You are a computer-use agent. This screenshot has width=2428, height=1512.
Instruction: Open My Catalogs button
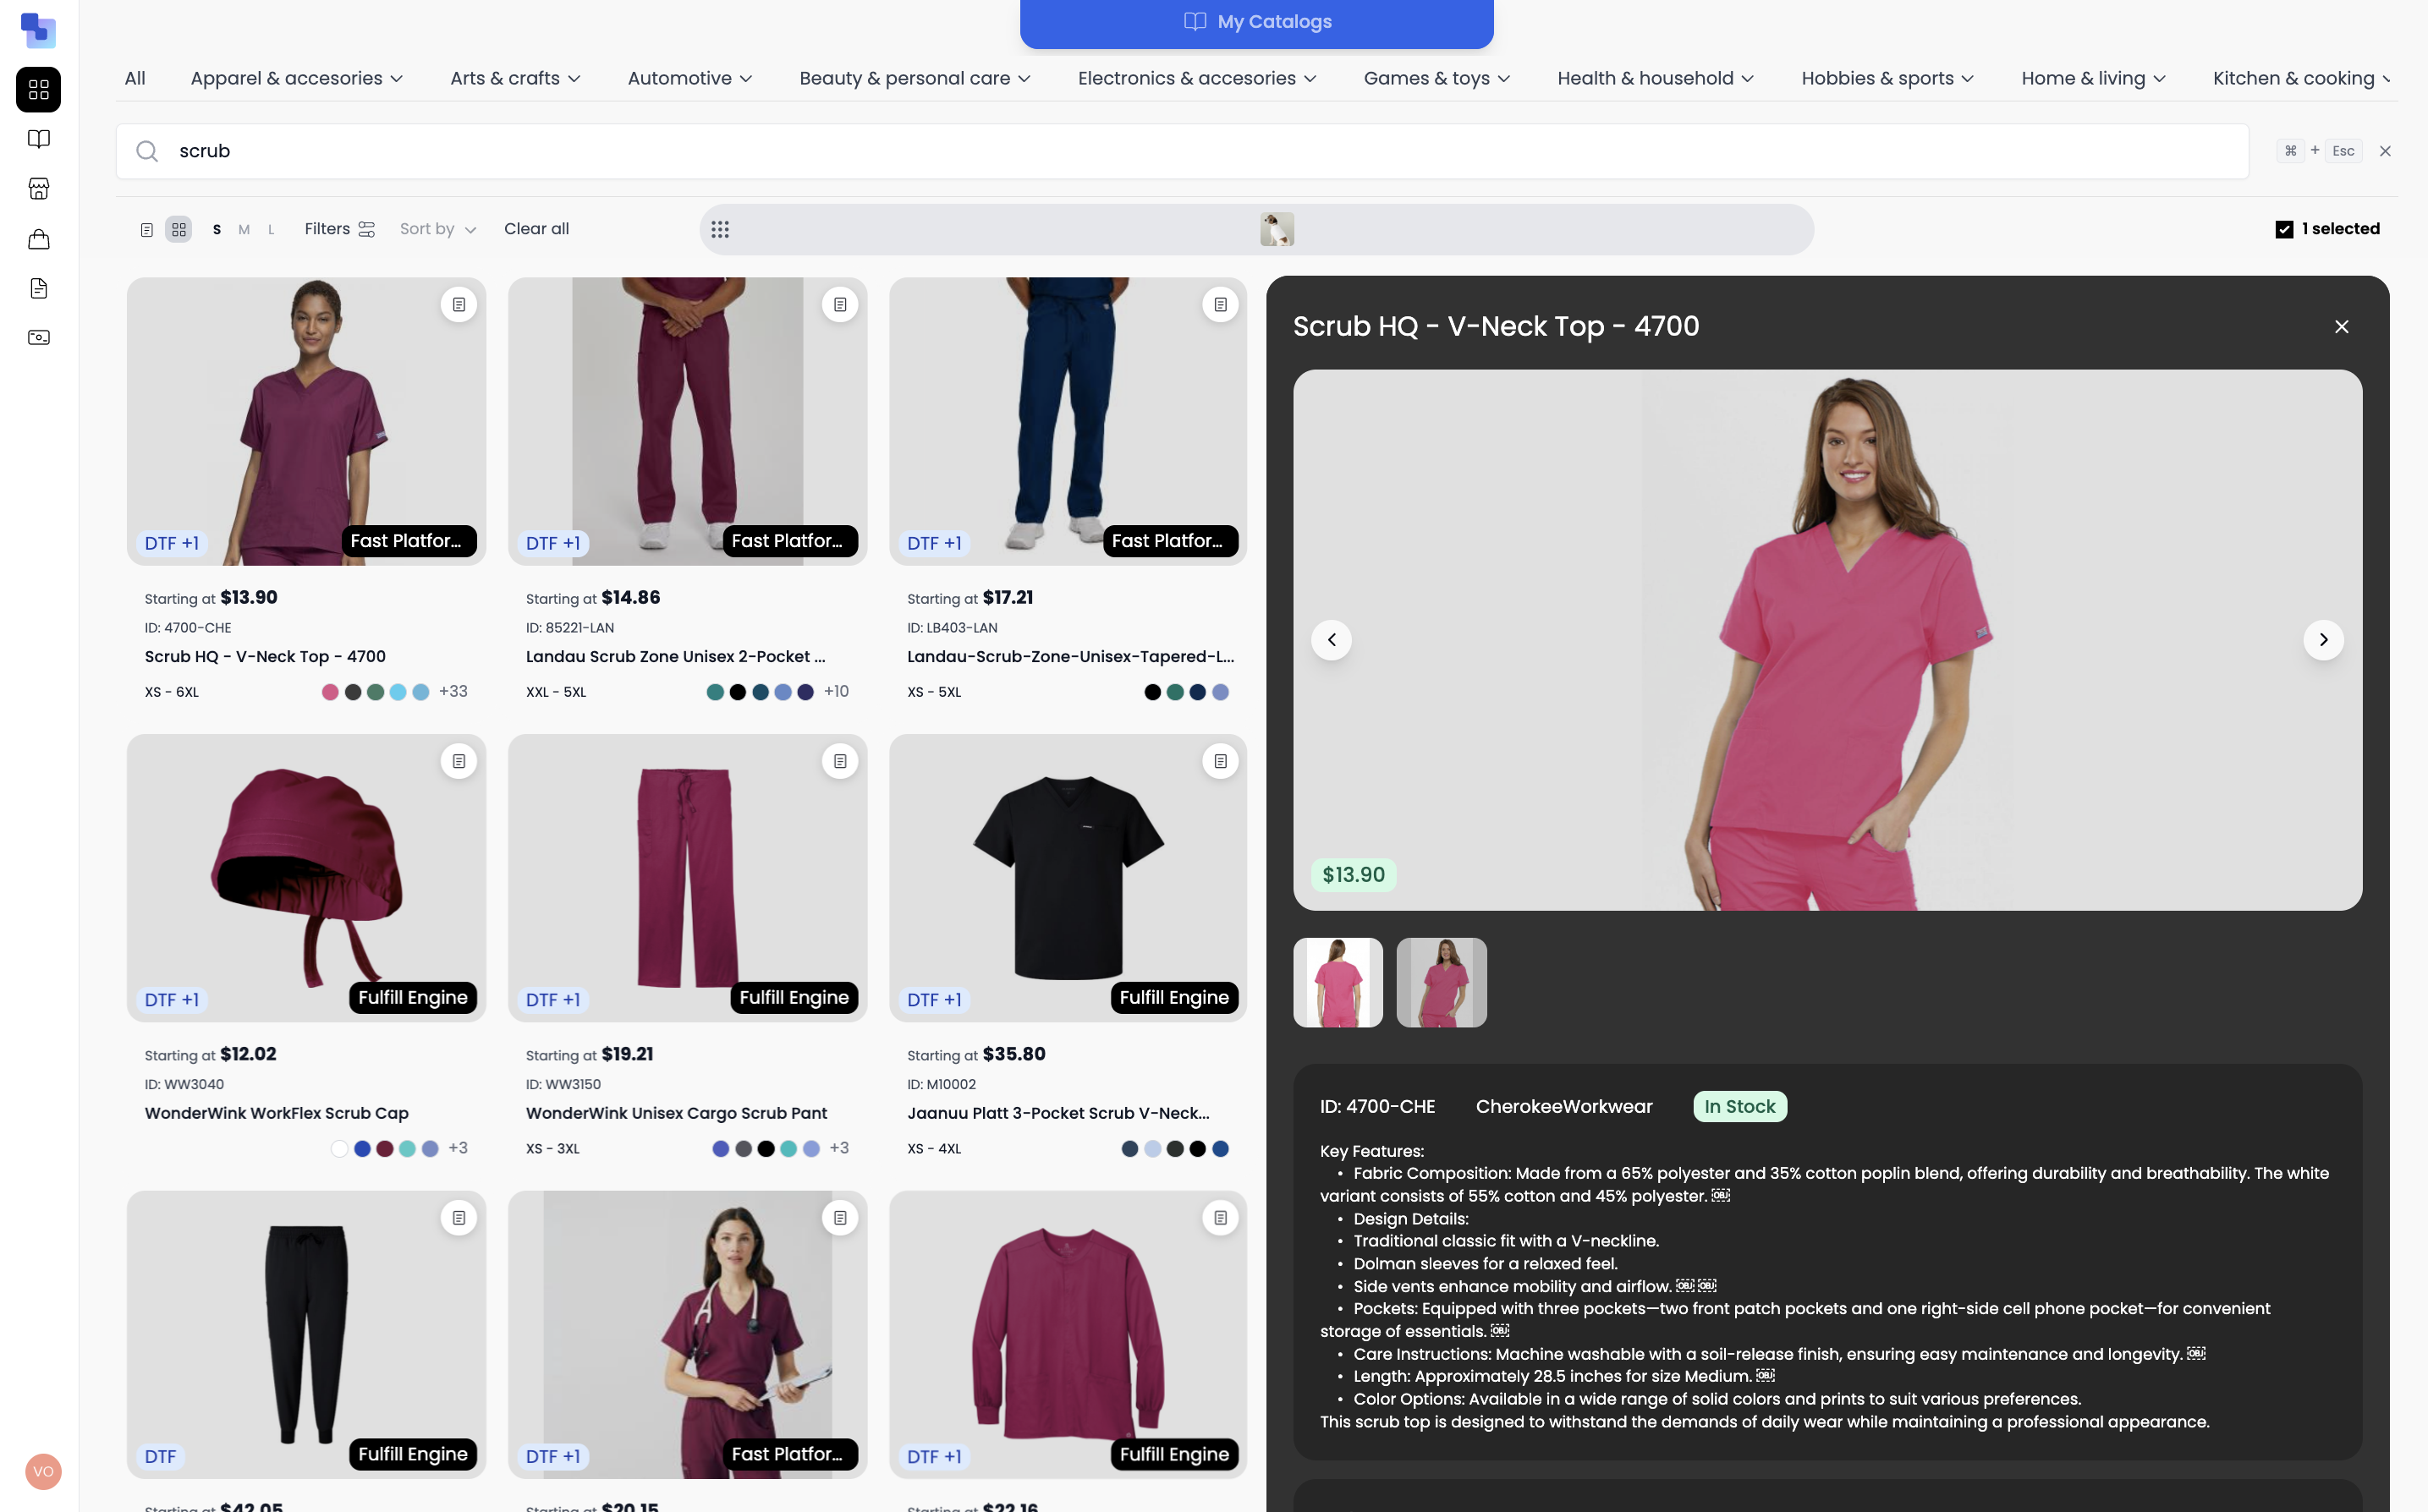tap(1256, 22)
